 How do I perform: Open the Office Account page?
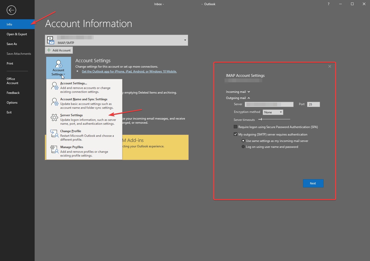(17, 81)
